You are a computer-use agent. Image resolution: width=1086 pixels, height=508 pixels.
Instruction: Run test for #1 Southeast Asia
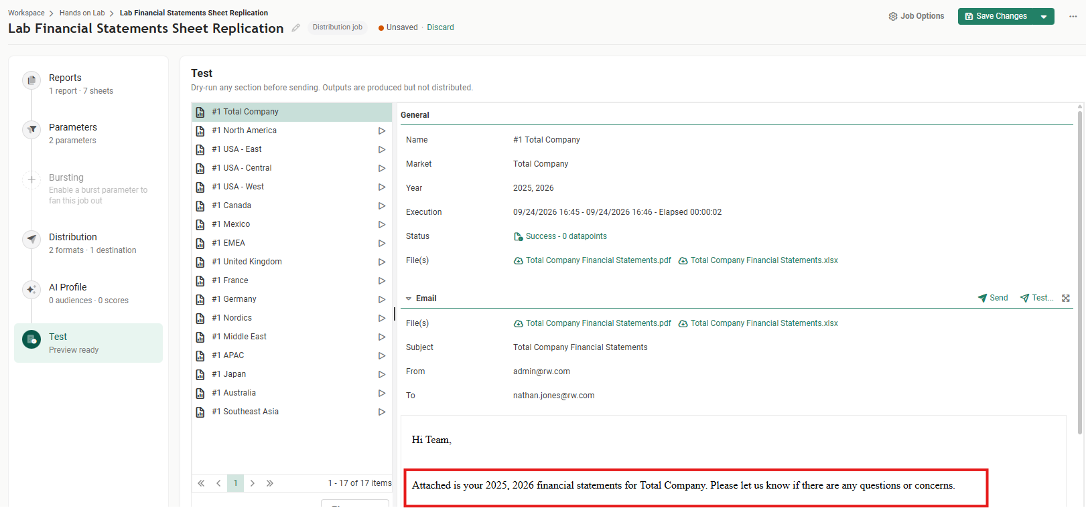pyautogui.click(x=382, y=412)
